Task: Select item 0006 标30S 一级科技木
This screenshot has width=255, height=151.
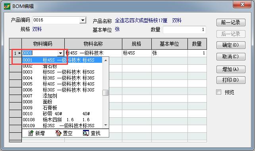Action: [x=62, y=90]
